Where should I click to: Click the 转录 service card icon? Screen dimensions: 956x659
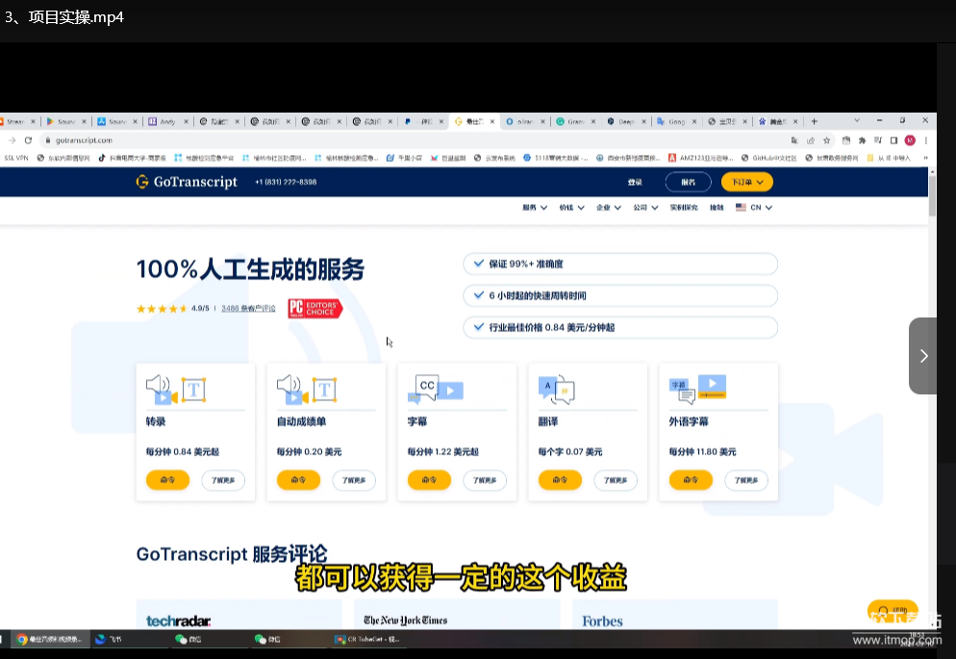click(176, 390)
